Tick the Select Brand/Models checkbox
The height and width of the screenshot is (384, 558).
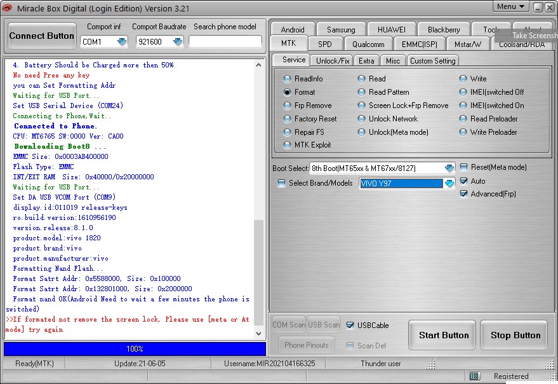pos(281,183)
